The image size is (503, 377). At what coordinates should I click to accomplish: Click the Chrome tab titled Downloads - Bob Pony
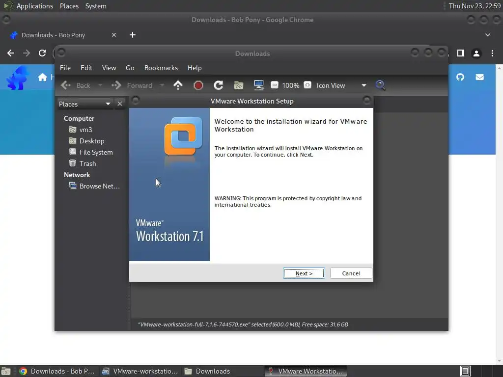(x=63, y=35)
